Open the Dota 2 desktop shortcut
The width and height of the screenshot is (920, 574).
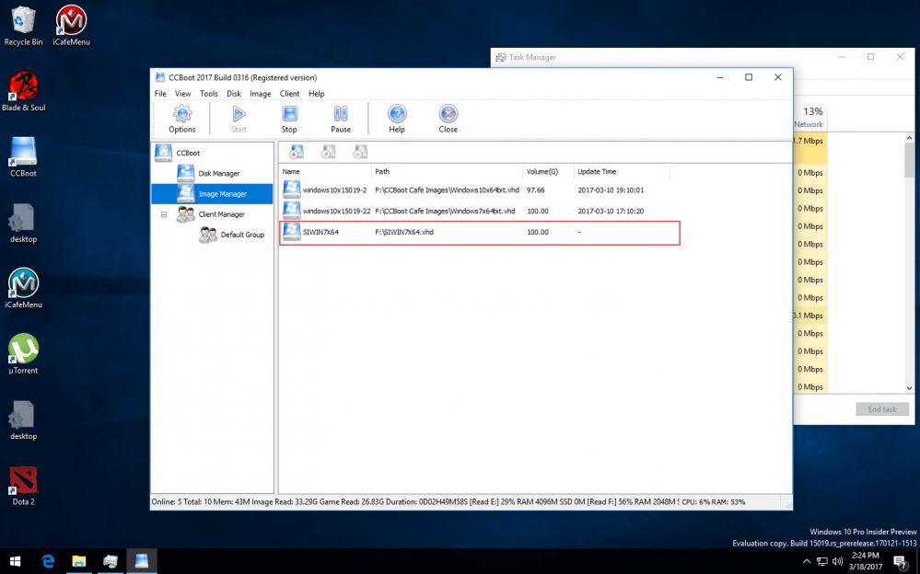point(23,486)
